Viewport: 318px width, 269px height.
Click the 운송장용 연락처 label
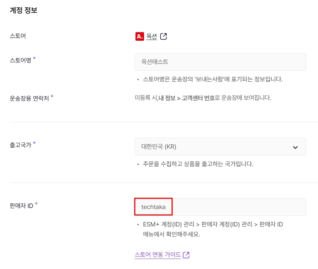(29, 98)
